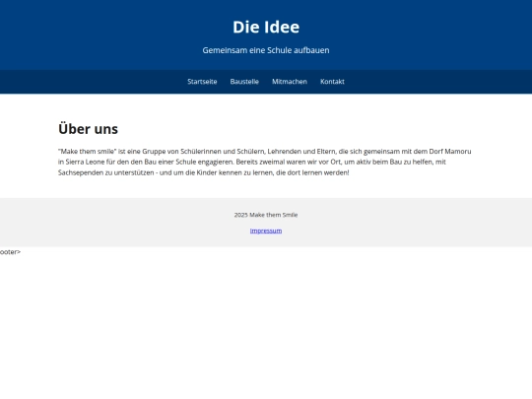Open the Kontakt page
The image size is (532, 399).
(332, 82)
